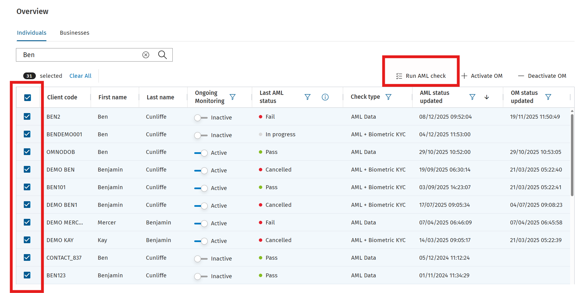Disable Ongoing Monitoring toggle for OMNODOB
The image size is (581, 293).
201,153
